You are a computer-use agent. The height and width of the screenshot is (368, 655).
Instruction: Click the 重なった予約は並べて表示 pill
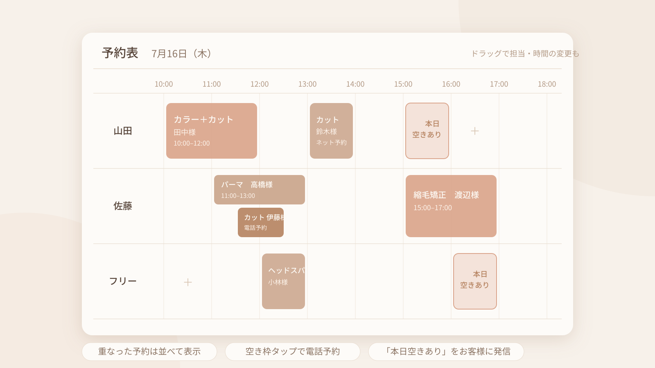click(149, 352)
